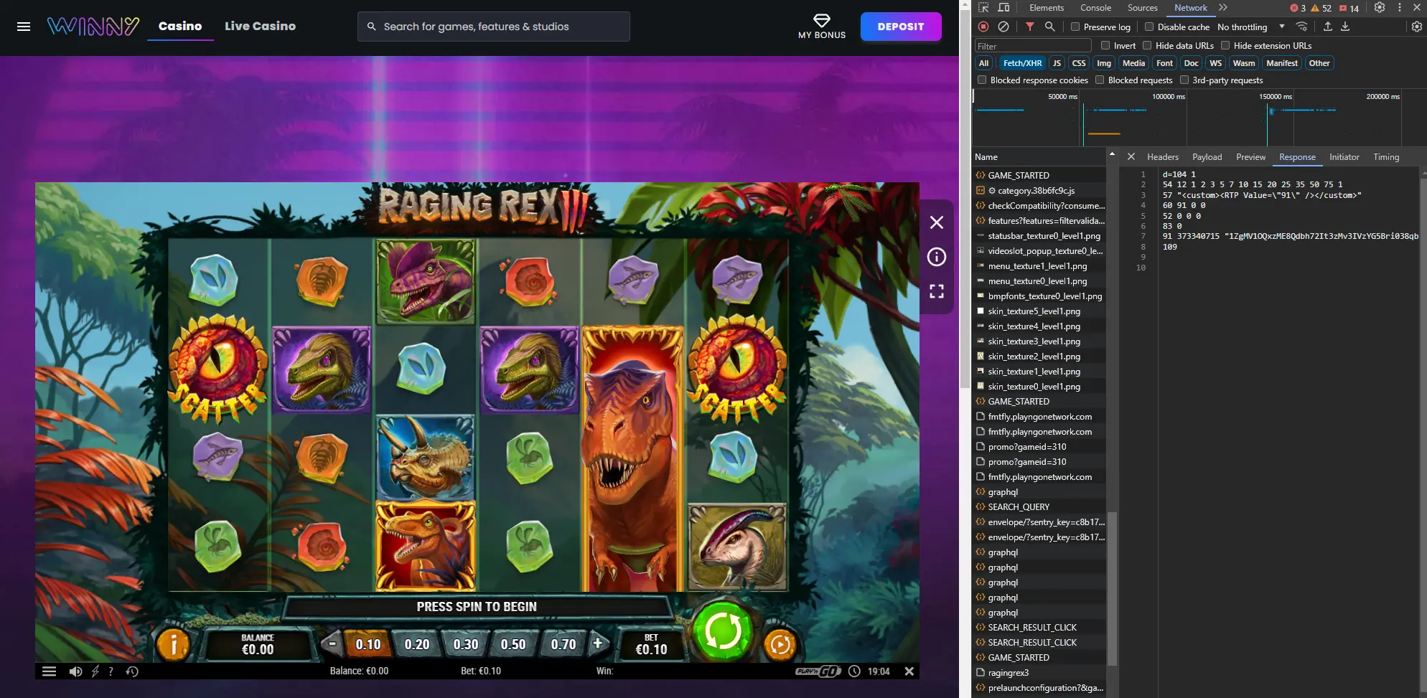Click the request list scrollbar

1112,588
